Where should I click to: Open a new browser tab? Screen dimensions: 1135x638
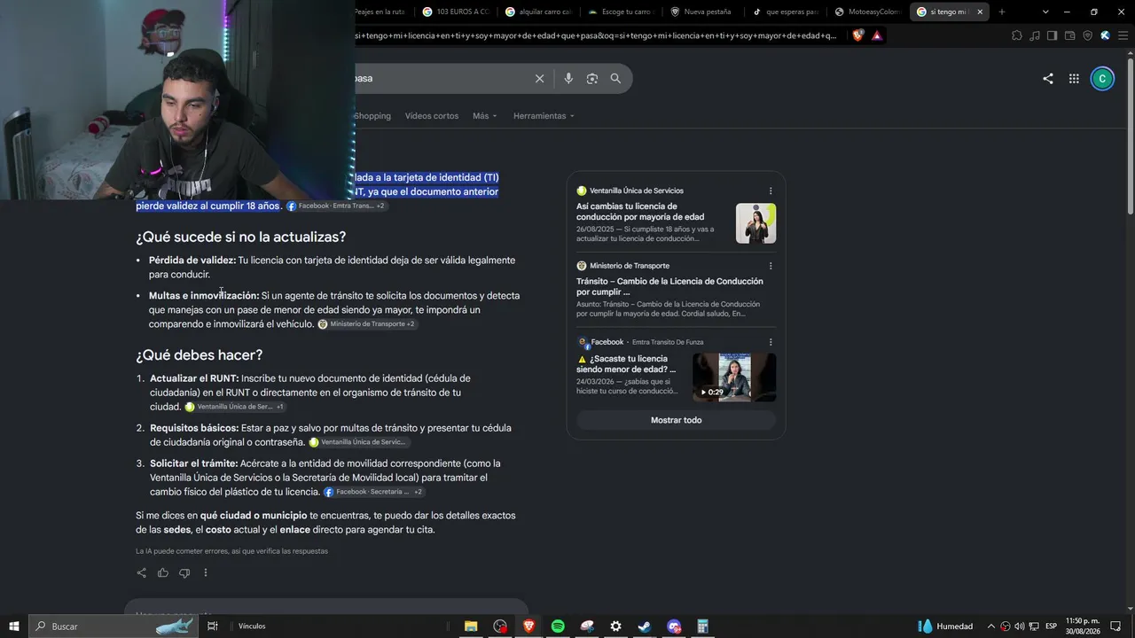tap(1002, 12)
